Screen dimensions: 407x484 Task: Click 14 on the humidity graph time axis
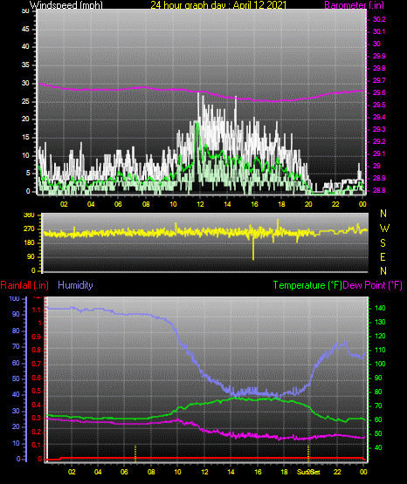pyautogui.click(x=231, y=472)
